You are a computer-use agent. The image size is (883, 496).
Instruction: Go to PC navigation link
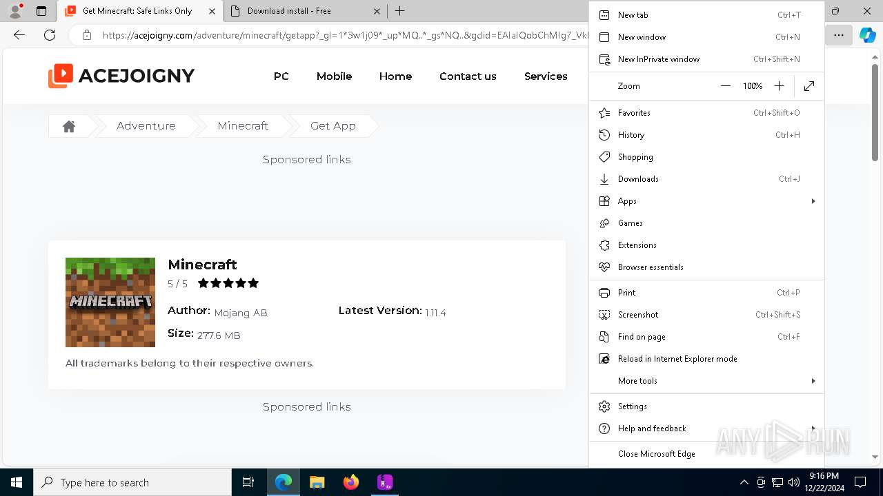pyautogui.click(x=281, y=76)
